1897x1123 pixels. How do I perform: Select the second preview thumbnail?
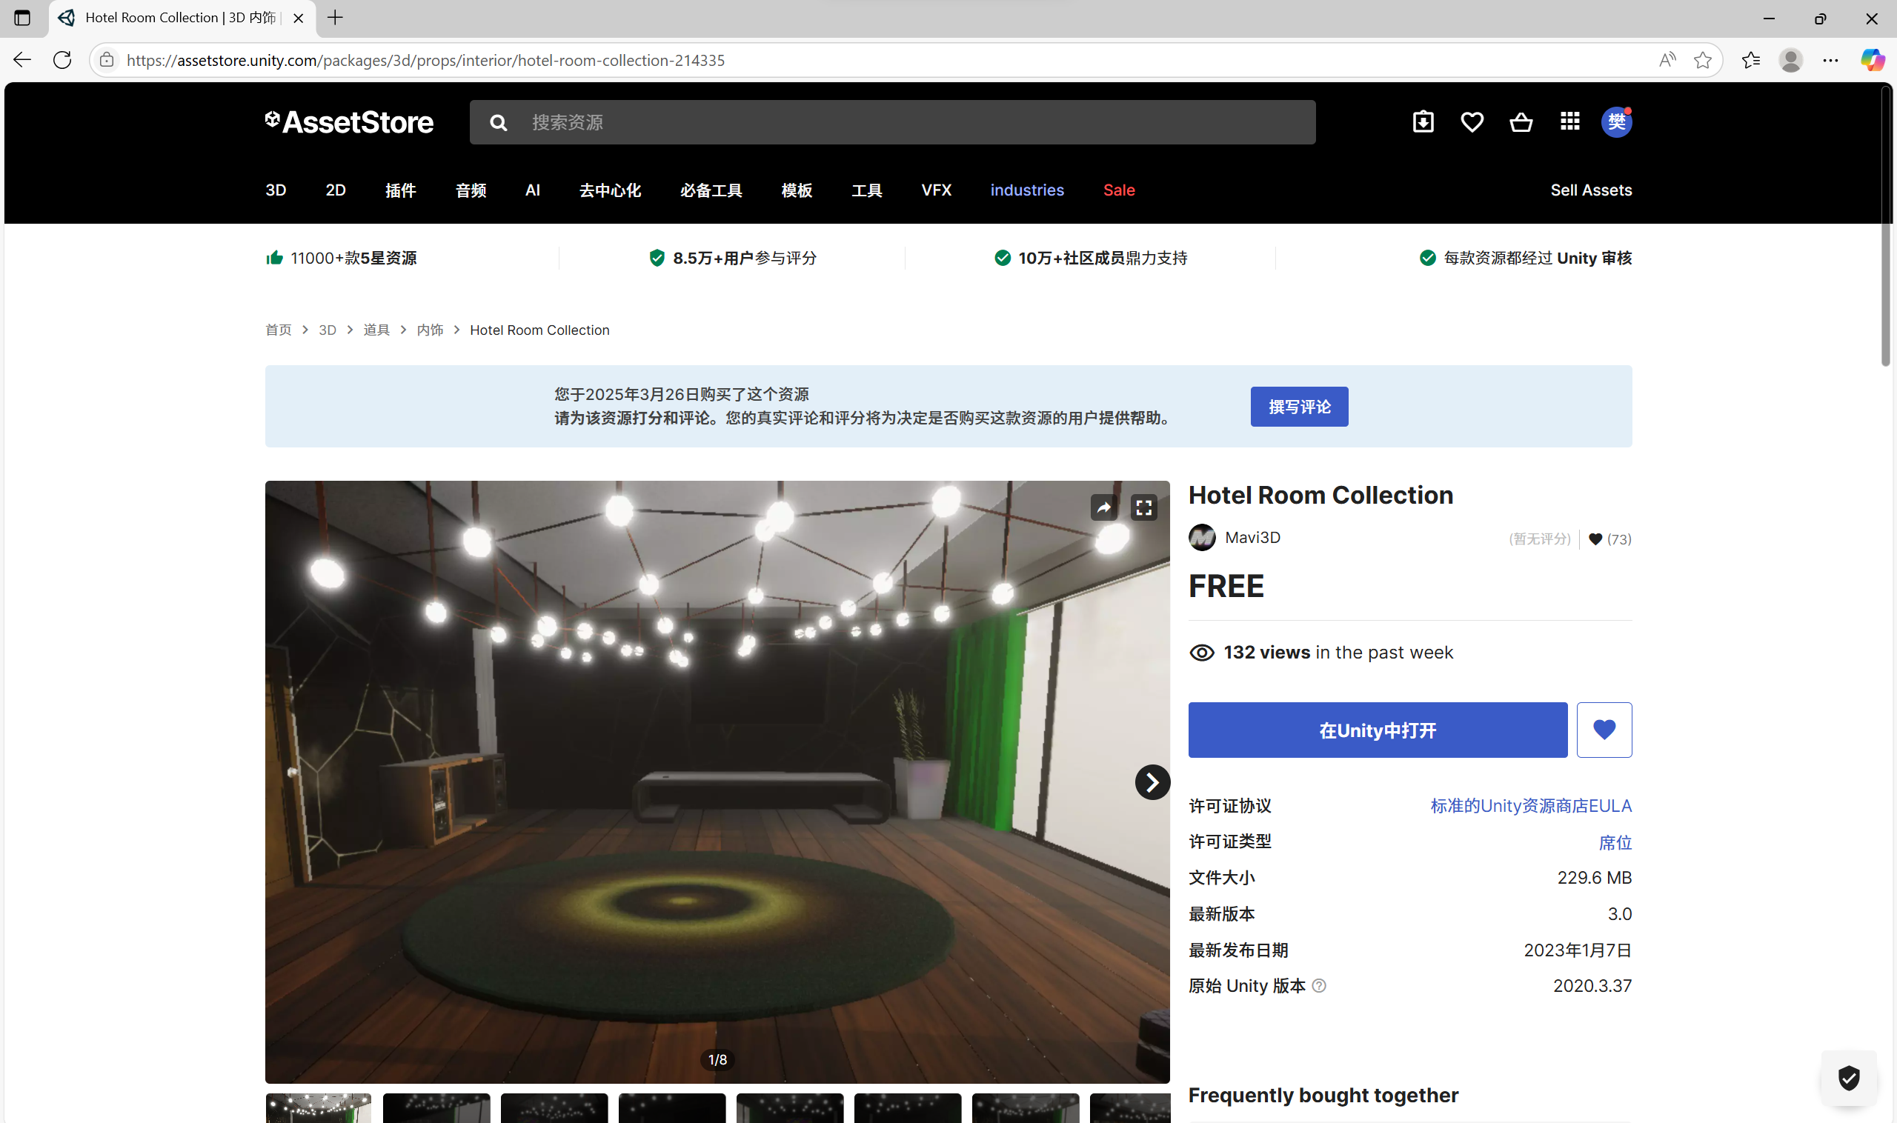pyautogui.click(x=436, y=1107)
